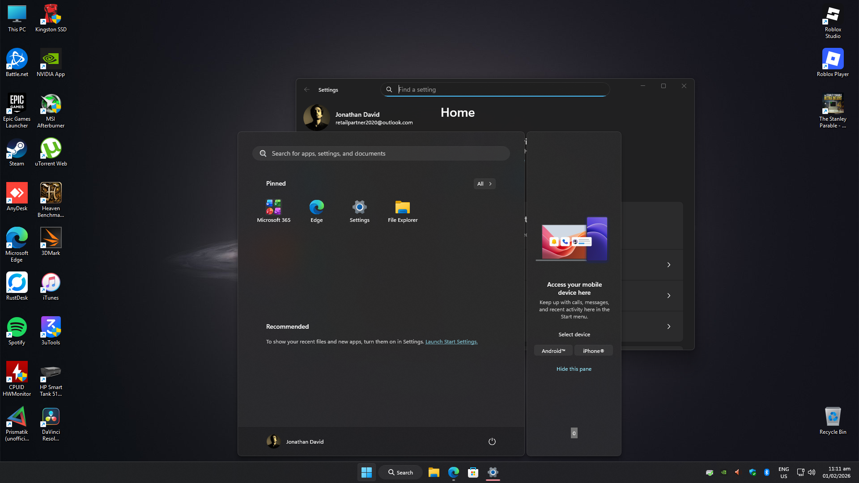Select Android as the mobile device

point(553,351)
